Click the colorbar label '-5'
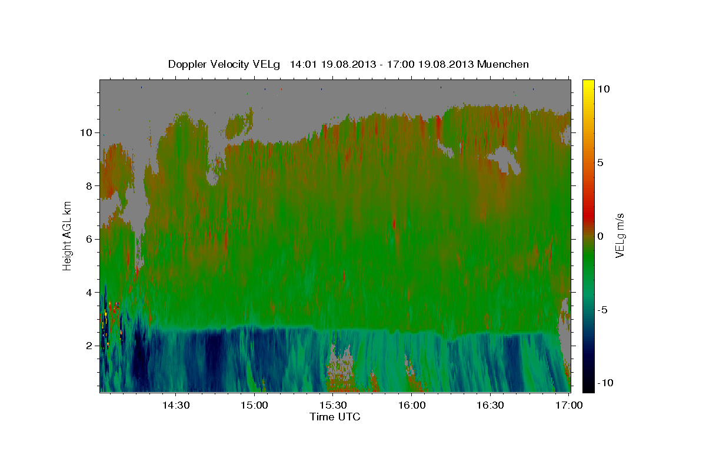 tap(602, 310)
